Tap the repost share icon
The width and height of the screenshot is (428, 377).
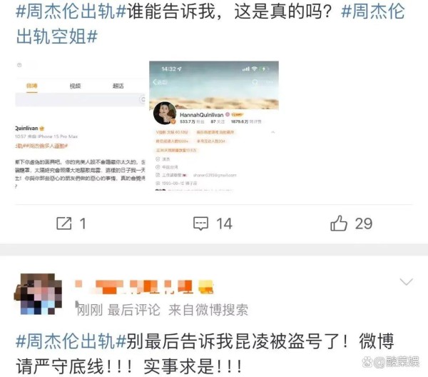click(x=64, y=223)
